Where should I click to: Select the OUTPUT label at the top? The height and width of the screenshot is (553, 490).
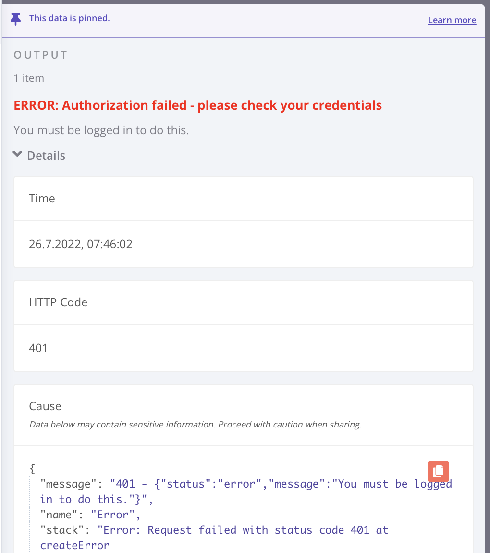40,54
